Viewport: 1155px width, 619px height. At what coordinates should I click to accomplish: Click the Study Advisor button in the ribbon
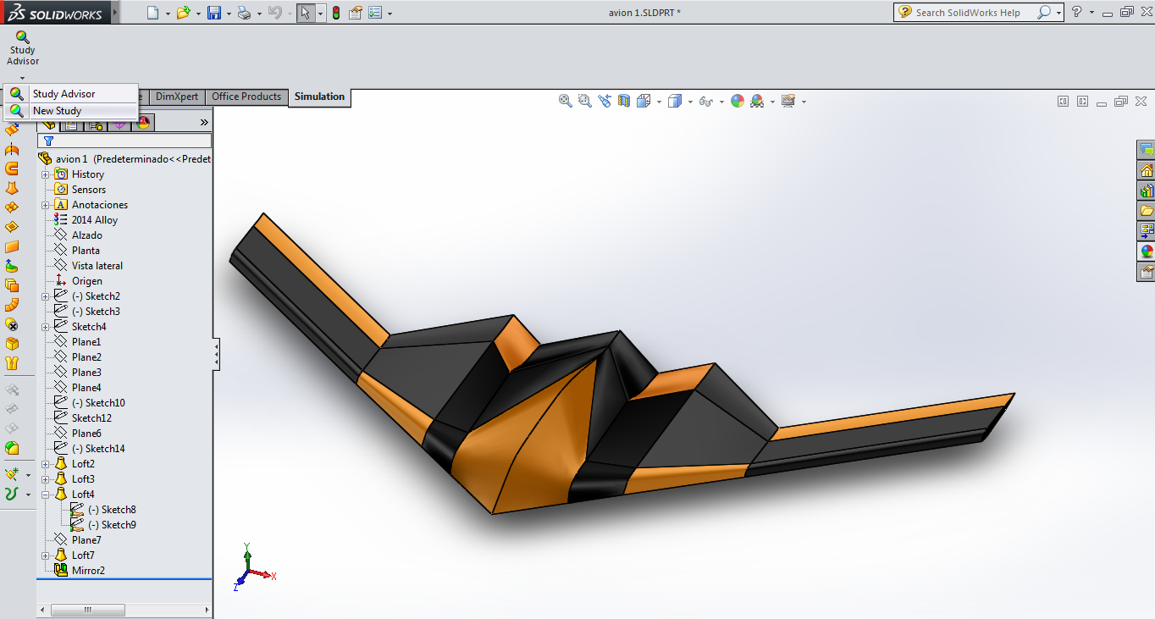[x=23, y=48]
